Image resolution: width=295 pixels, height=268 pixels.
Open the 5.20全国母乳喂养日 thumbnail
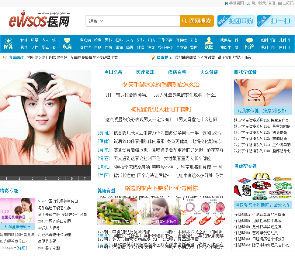18,210
